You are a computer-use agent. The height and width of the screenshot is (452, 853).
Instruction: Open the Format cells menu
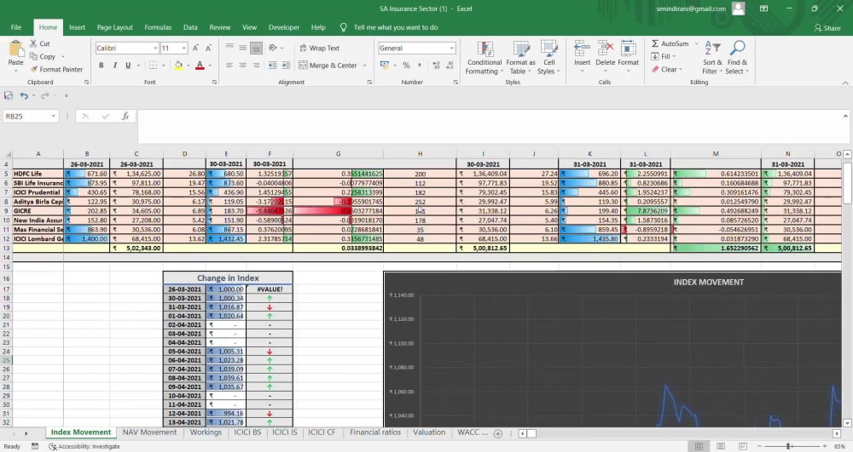coord(628,58)
